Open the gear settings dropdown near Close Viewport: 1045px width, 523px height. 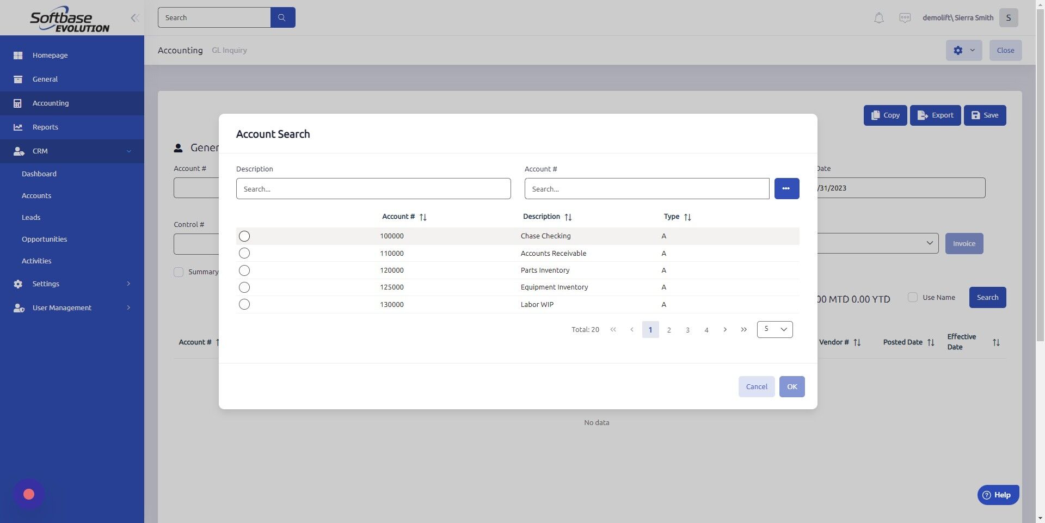(964, 50)
